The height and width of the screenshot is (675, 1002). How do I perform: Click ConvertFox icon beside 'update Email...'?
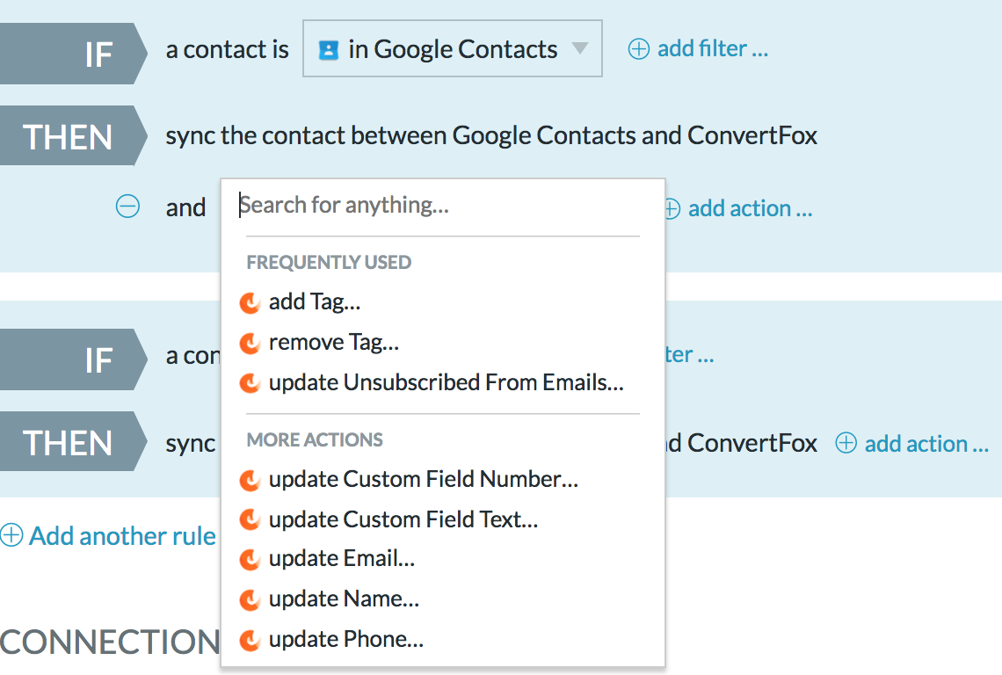(x=250, y=560)
